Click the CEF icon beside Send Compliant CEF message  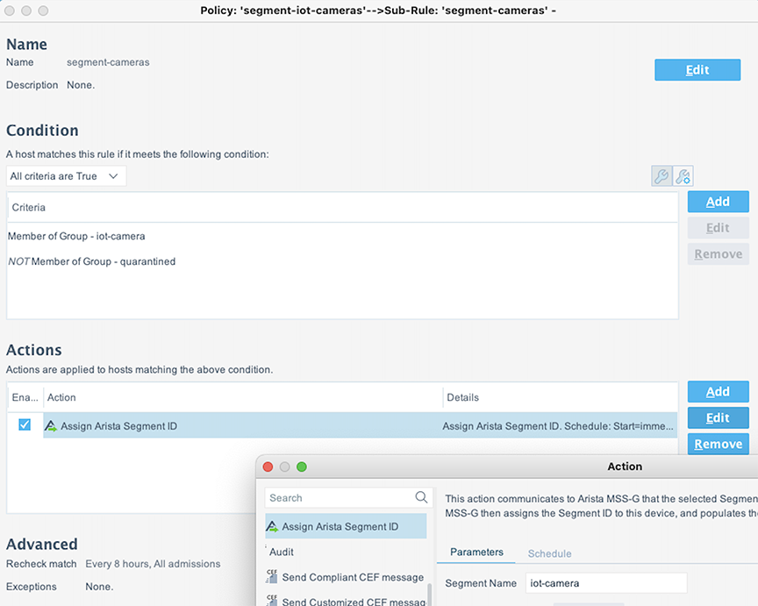click(x=272, y=576)
